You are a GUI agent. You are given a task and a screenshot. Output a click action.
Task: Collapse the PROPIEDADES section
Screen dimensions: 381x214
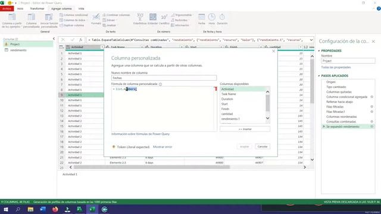click(x=319, y=51)
